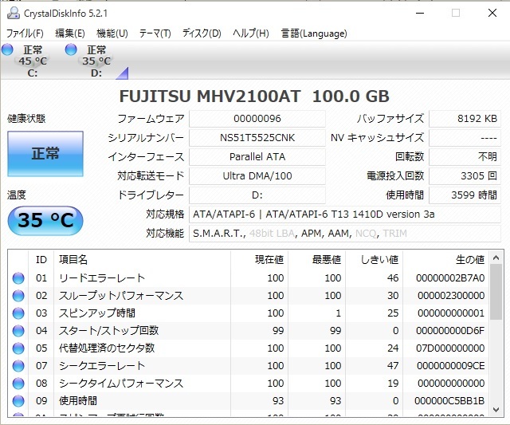This screenshot has height=425, width=510.
Task: Click the 項目名 column header
Action: click(142, 260)
